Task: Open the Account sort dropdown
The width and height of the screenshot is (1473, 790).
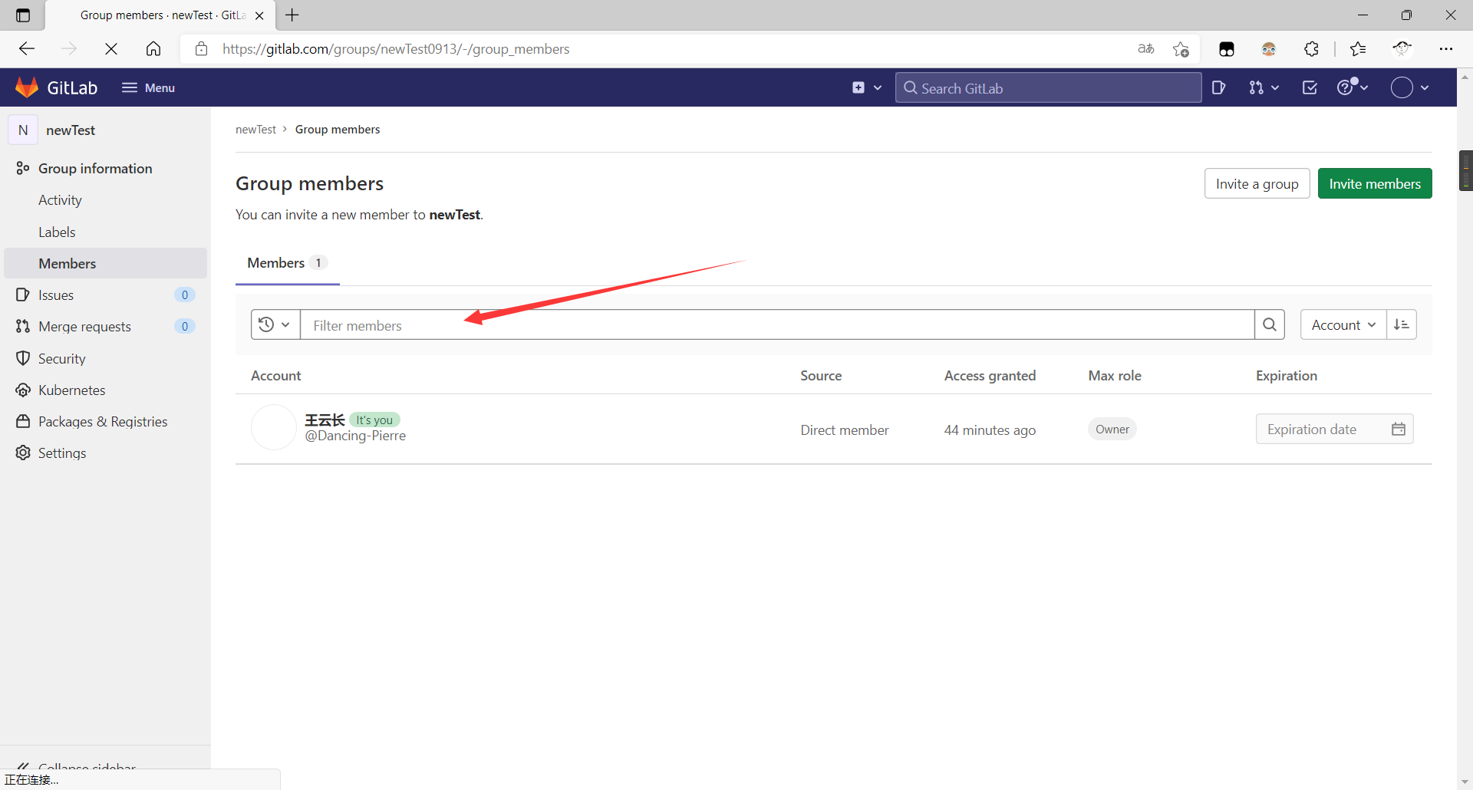Action: [1343, 324]
